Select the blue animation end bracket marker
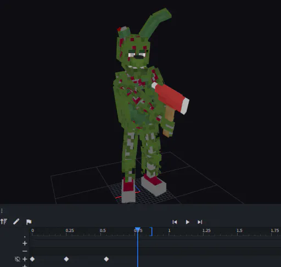Screen dimensions: 281x267 pos(151,231)
